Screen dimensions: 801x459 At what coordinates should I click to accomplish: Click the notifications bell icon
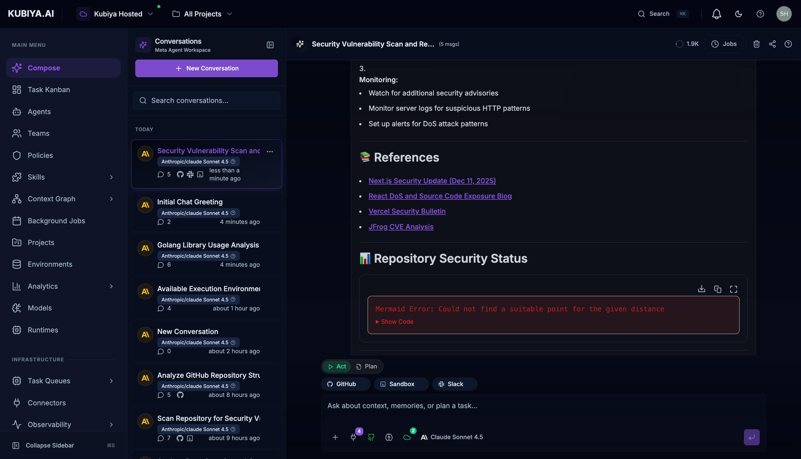point(716,14)
